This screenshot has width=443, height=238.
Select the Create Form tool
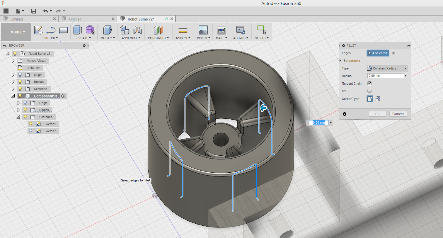90,30
